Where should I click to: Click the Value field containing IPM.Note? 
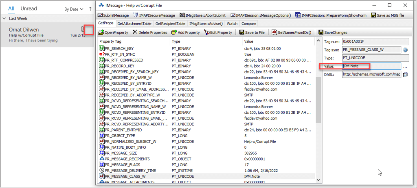click(x=371, y=66)
